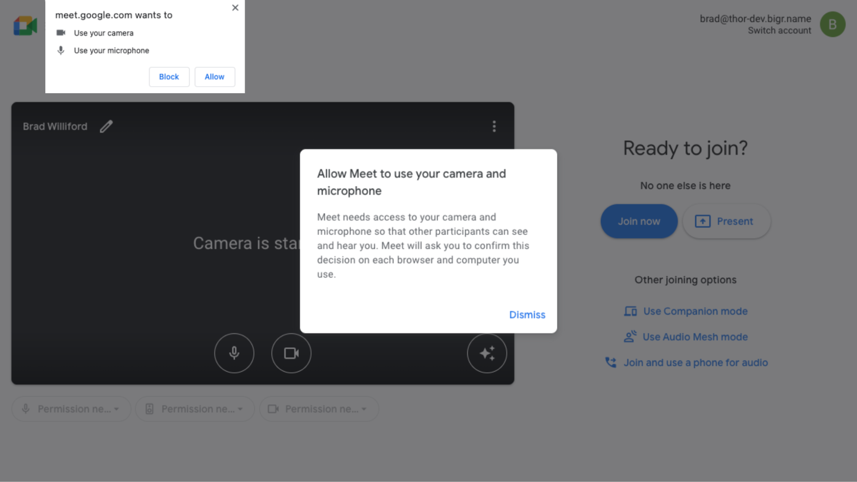
Task: Block camera and microphone access
Action: pos(169,77)
